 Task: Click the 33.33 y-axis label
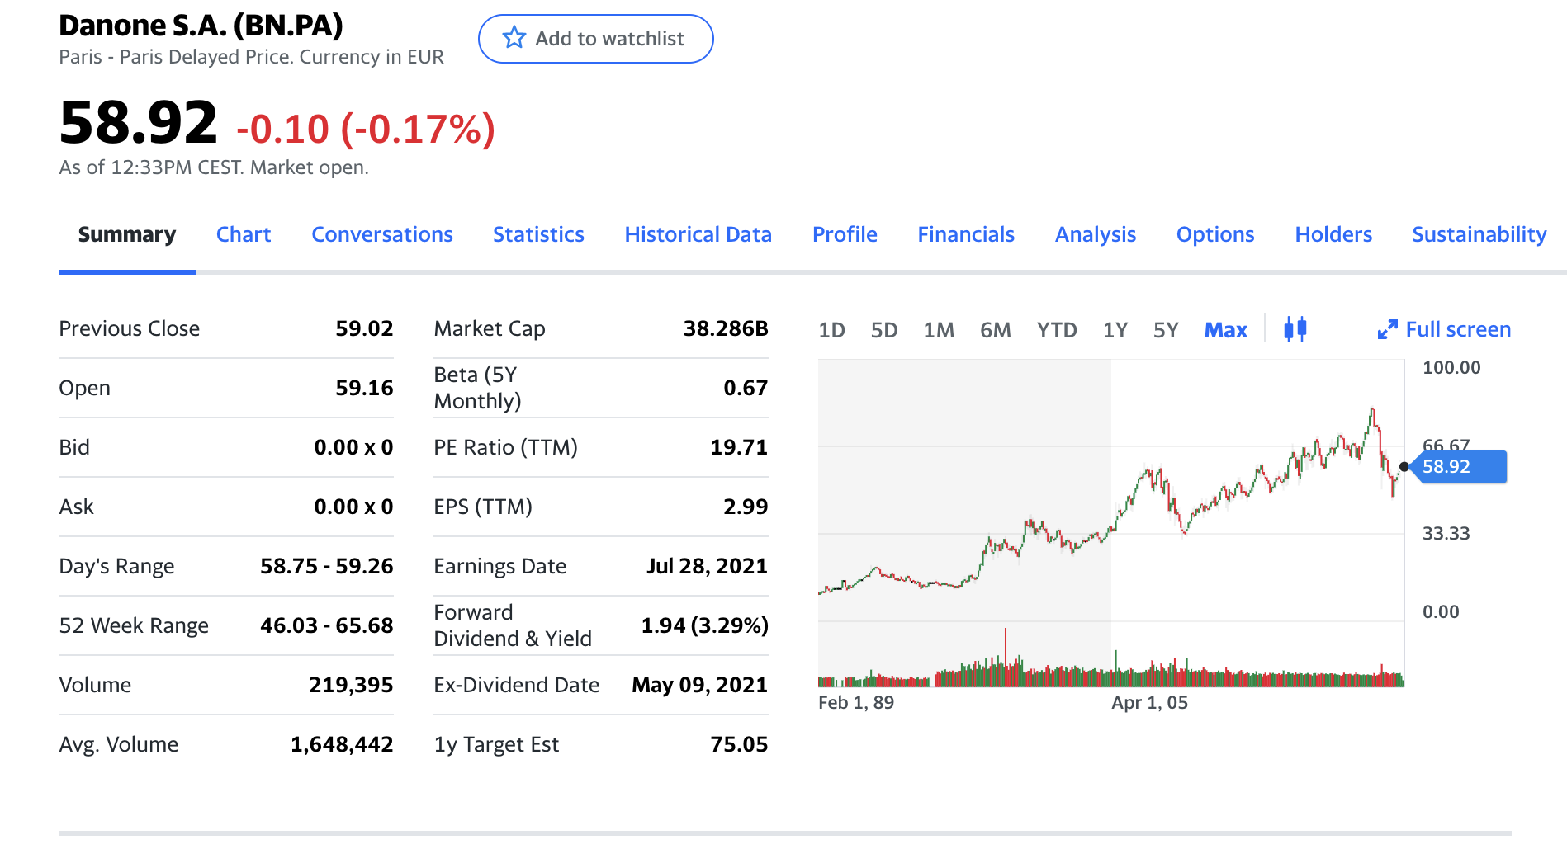pyautogui.click(x=1446, y=533)
